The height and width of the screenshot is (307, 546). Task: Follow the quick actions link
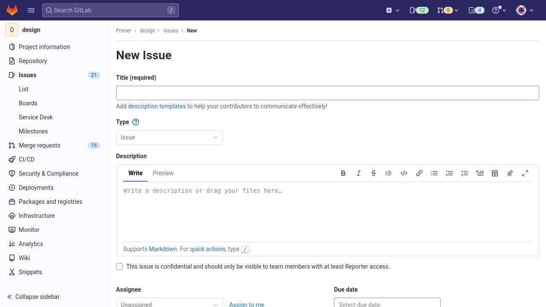click(208, 249)
